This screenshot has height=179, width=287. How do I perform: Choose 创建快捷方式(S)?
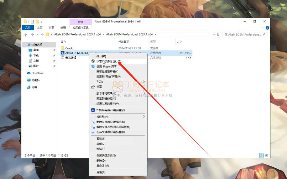point(118,156)
